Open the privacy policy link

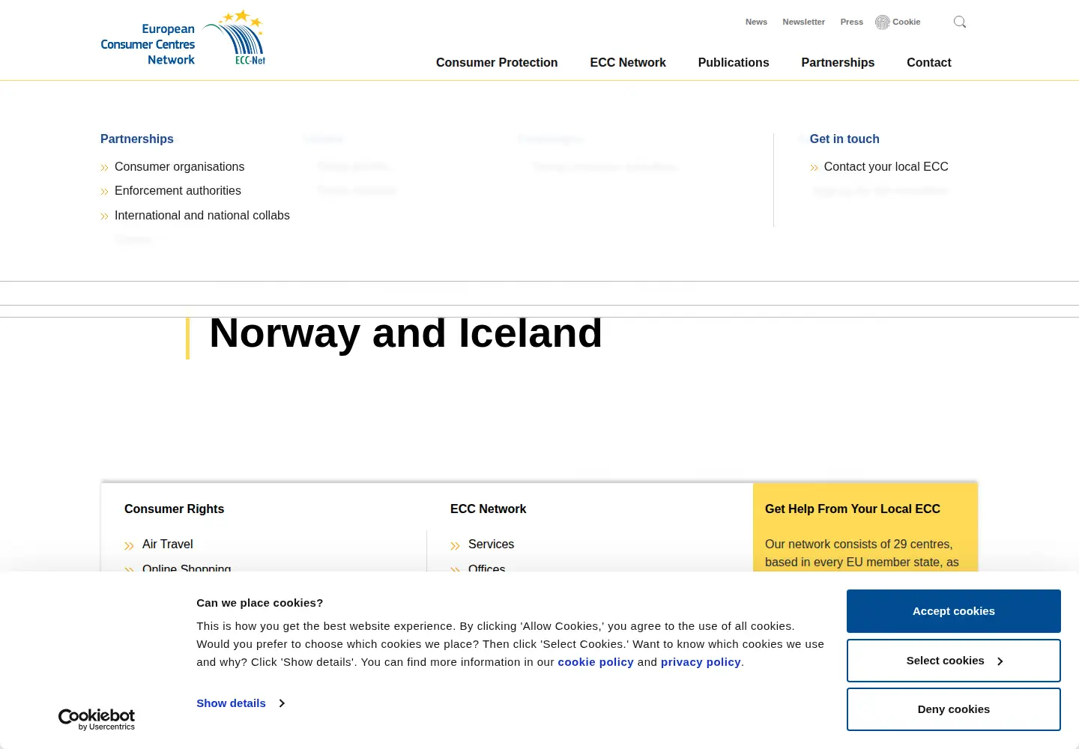pyautogui.click(x=701, y=662)
